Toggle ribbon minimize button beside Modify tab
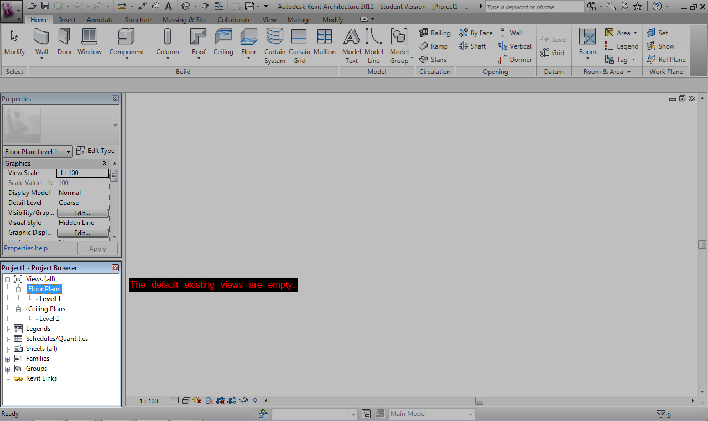Viewport: 708px width, 421px height. tap(363, 19)
